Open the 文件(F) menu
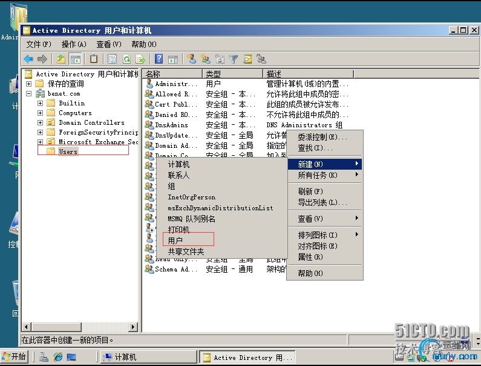Viewport: 481px width, 366px height. click(x=39, y=44)
